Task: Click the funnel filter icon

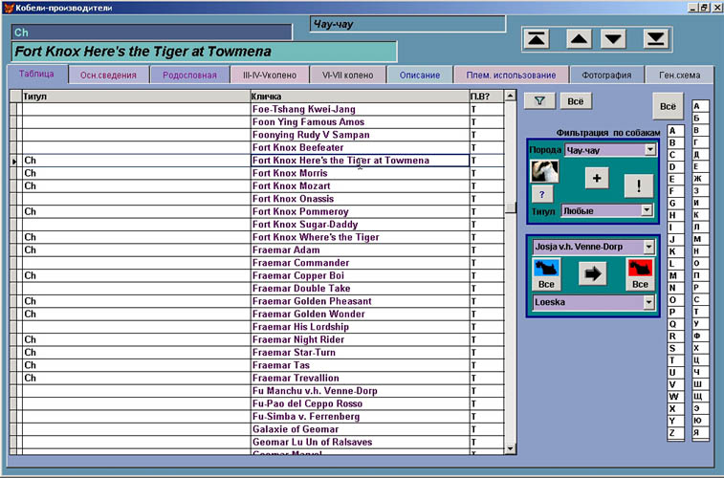Action: (538, 100)
